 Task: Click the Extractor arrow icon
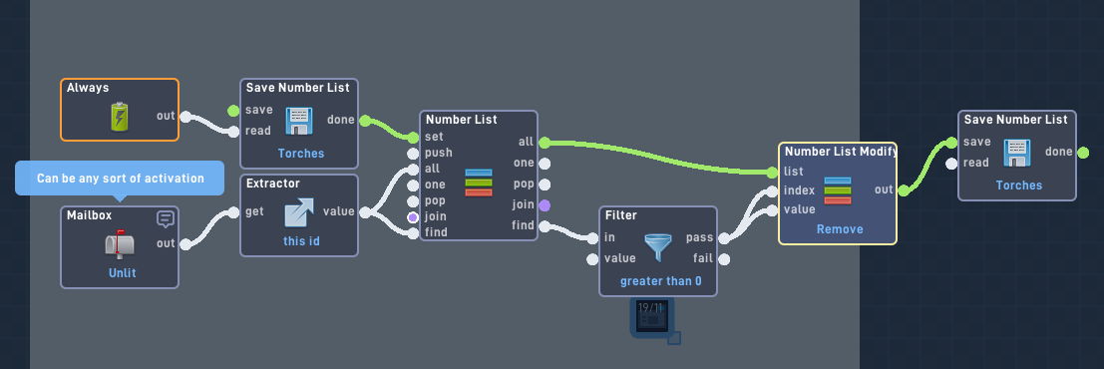[299, 212]
